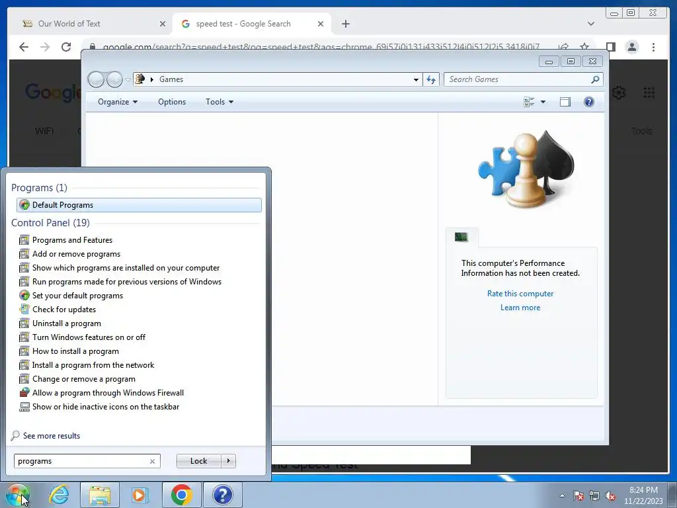Click the Lock button

coord(198,461)
